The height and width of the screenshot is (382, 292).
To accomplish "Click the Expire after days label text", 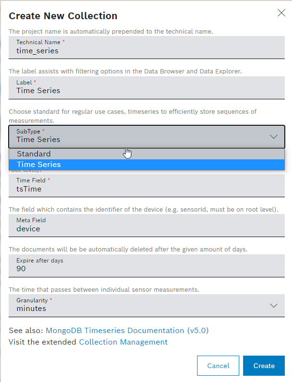I will coord(40,261).
